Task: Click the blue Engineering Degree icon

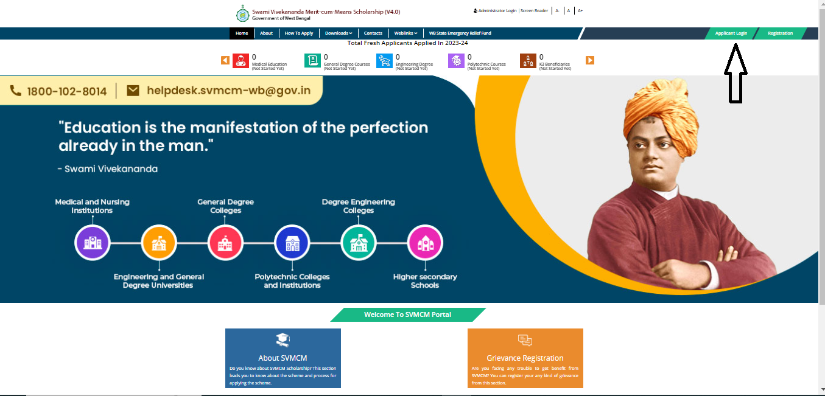Action: (384, 61)
